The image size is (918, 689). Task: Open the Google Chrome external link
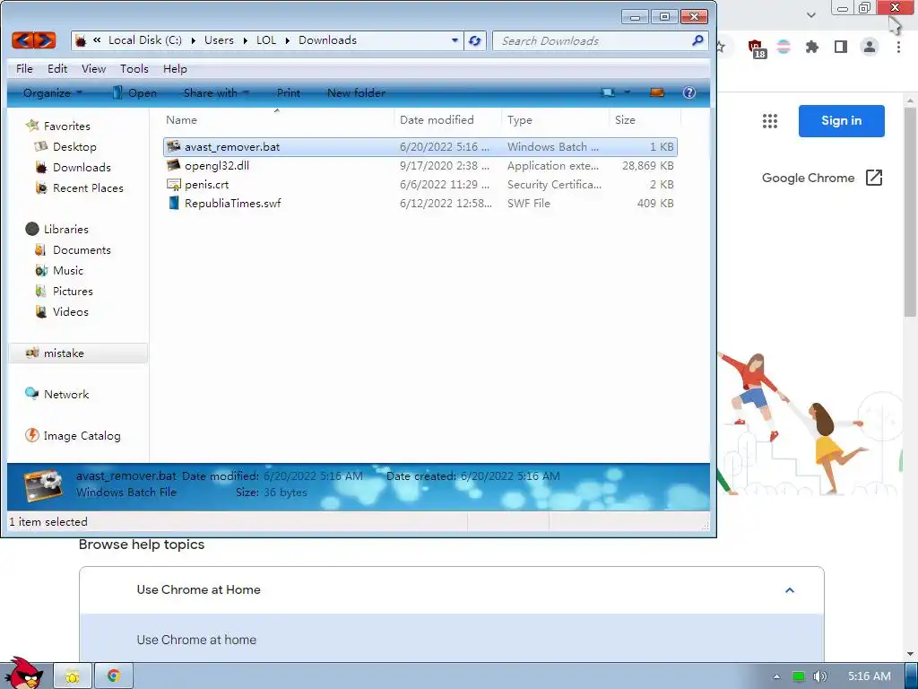(x=822, y=178)
